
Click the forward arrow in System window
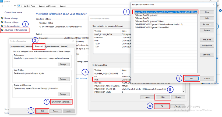(x=8, y=6)
